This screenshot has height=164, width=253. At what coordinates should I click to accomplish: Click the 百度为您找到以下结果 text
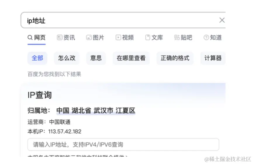[54, 74]
